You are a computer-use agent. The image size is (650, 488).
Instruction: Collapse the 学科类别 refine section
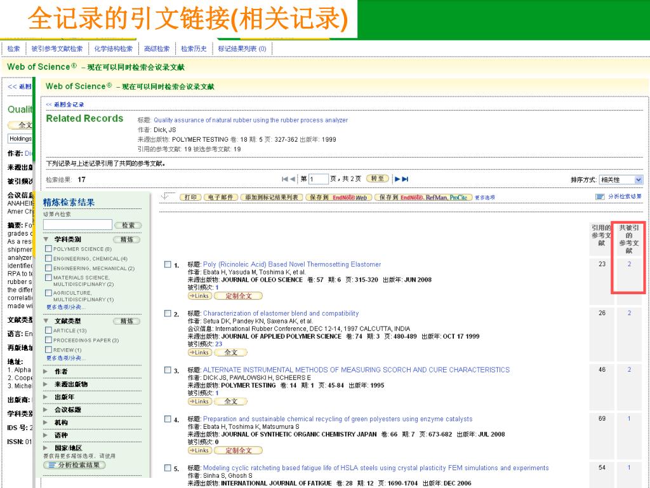46,240
